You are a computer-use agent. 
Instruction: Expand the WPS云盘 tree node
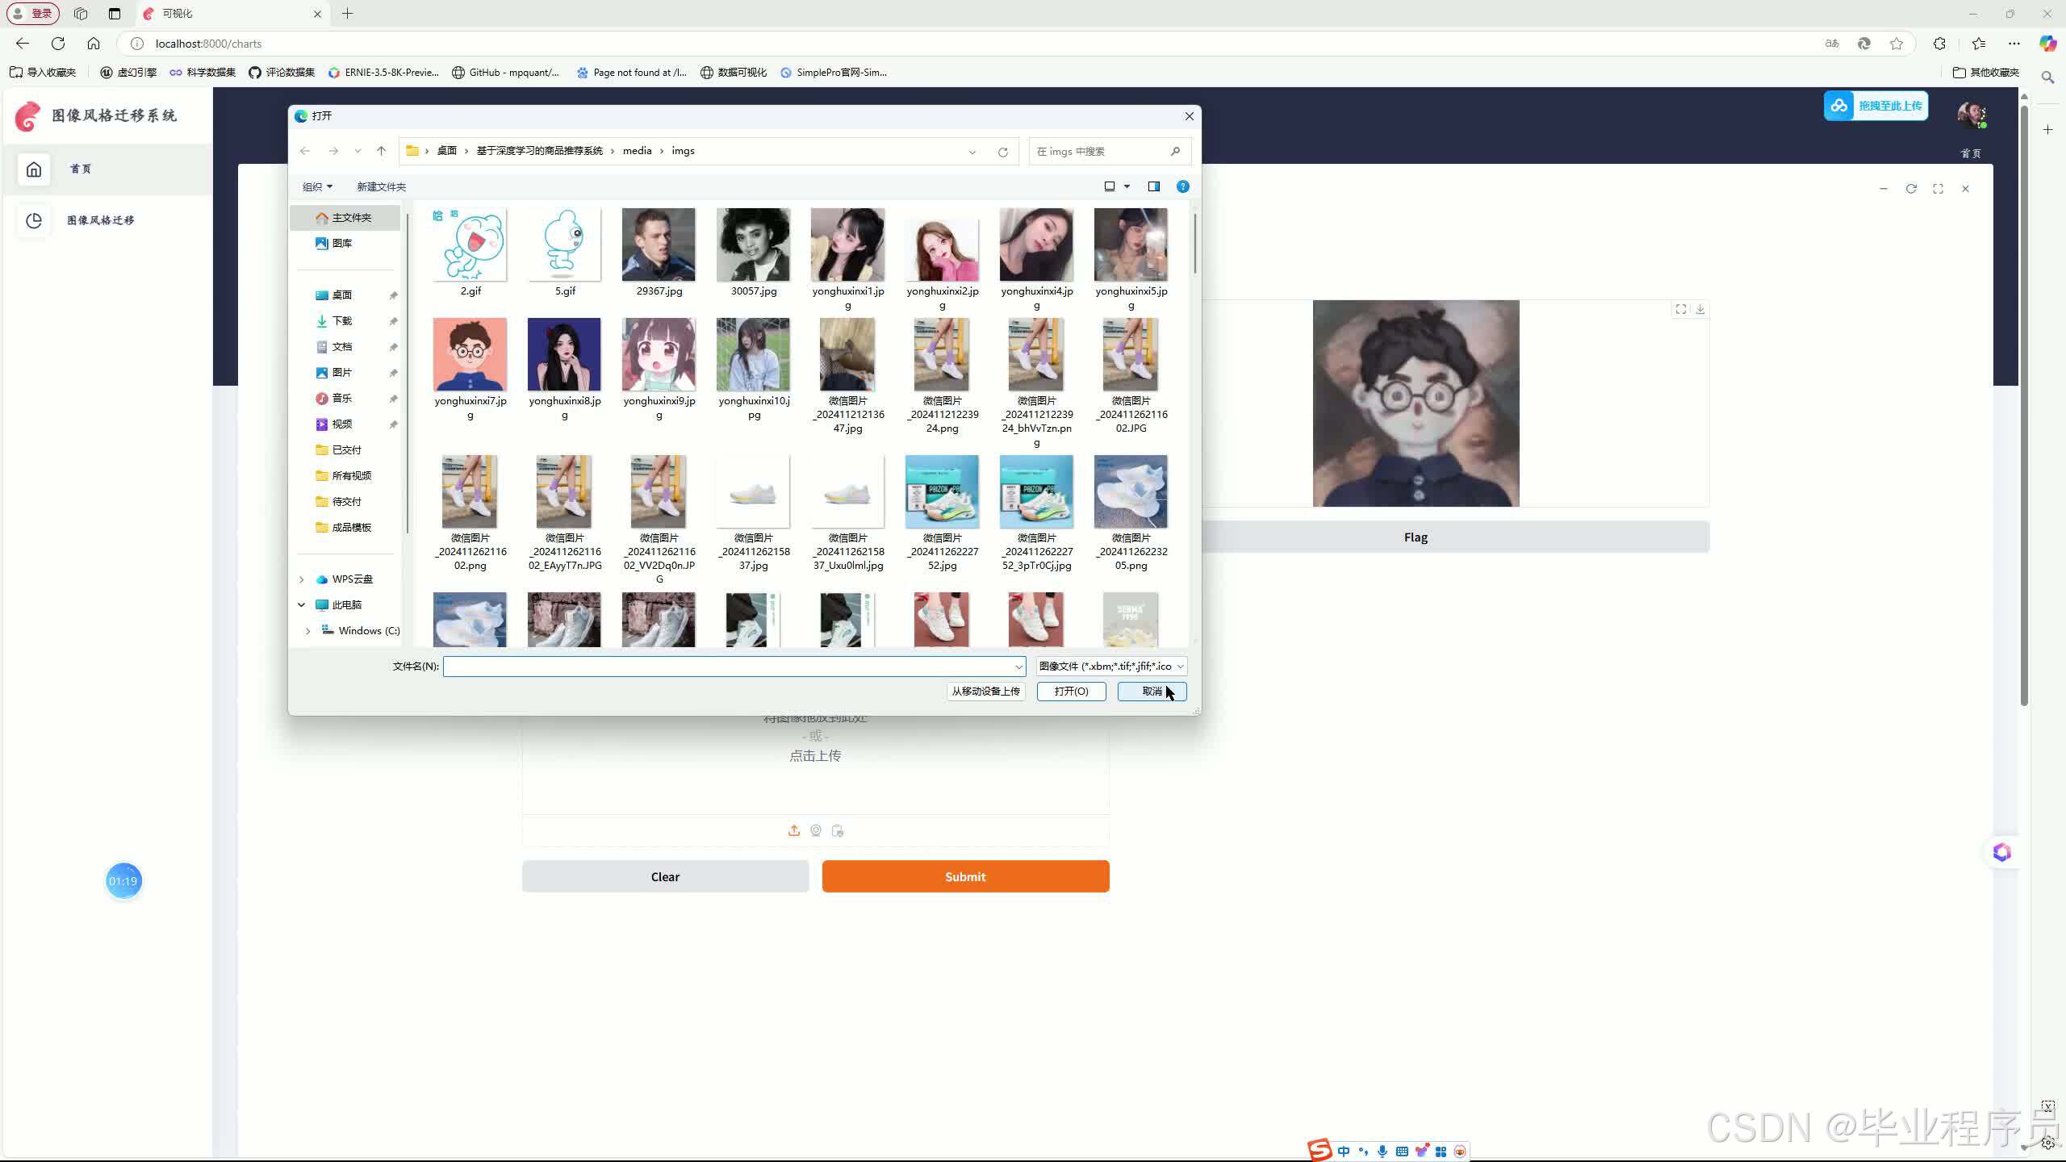click(x=302, y=579)
